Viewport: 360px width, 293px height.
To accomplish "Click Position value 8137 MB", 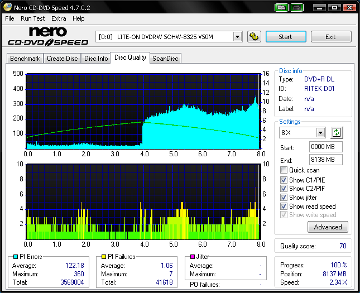I will [x=334, y=273].
